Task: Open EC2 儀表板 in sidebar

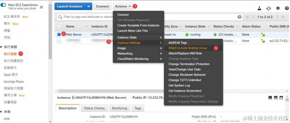Action: pyautogui.click(x=12, y=17)
